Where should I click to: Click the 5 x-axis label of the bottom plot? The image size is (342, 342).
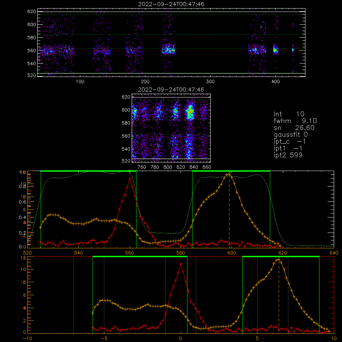pos(257,339)
